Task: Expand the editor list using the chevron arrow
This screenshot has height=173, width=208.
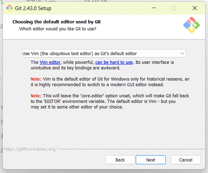Action: (x=182, y=54)
